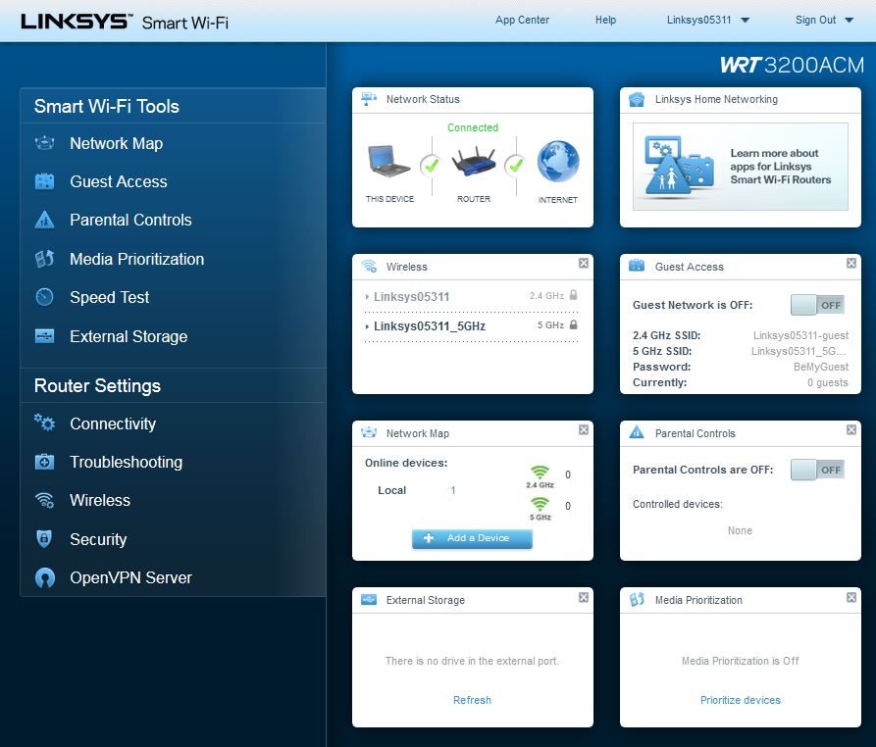The height and width of the screenshot is (747, 876).
Task: Click the 5 GHz Wi-Fi signal icon
Action: tap(540, 504)
